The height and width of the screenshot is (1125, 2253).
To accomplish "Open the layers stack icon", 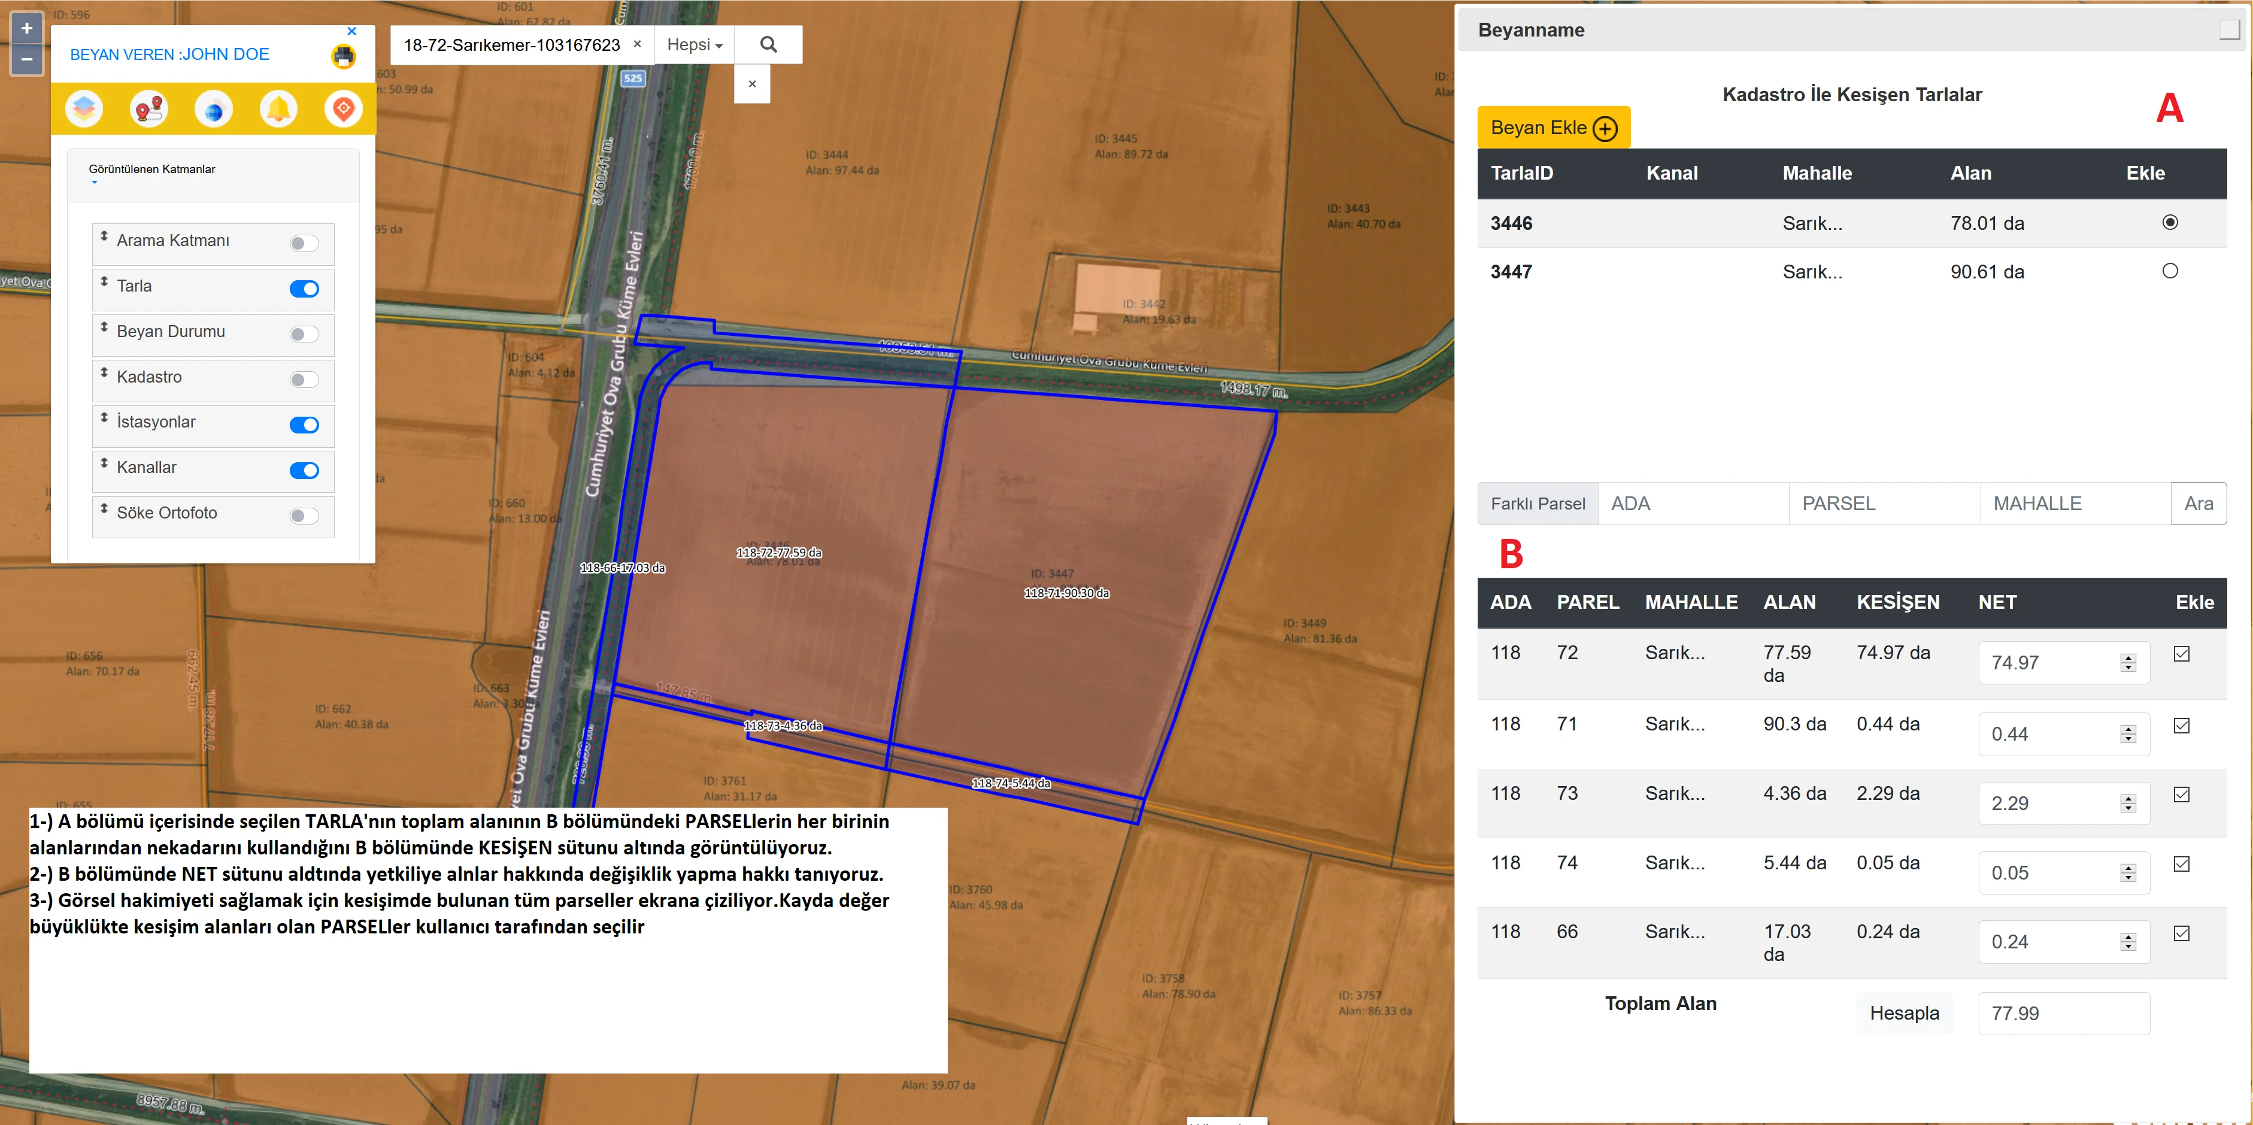I will (84, 110).
